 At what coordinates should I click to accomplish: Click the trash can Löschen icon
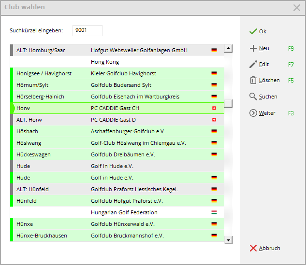coord(253,81)
